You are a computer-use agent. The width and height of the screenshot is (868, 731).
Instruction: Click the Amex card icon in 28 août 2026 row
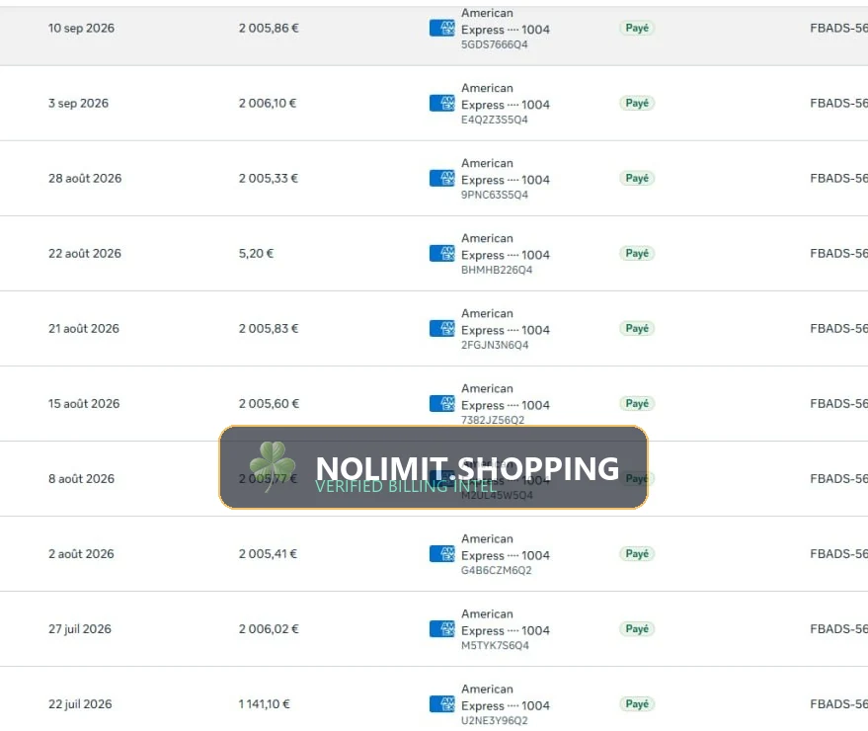tap(441, 179)
